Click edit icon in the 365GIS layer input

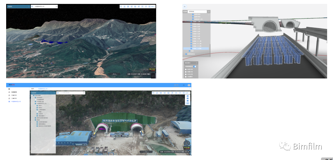[x=84, y=93]
